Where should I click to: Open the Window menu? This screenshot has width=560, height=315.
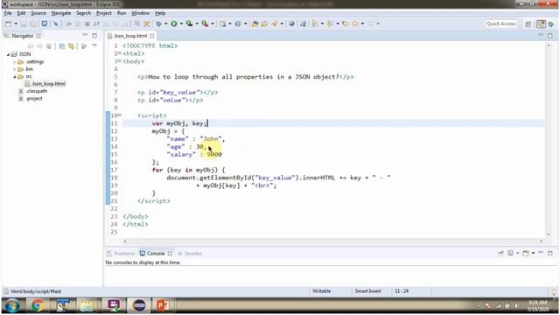click(x=140, y=13)
